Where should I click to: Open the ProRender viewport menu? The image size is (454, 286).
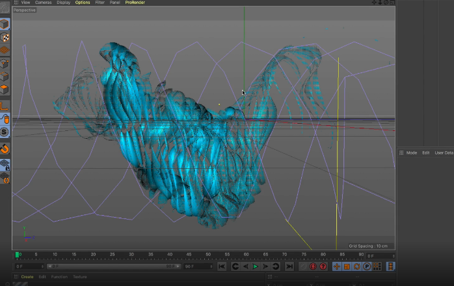point(135,3)
